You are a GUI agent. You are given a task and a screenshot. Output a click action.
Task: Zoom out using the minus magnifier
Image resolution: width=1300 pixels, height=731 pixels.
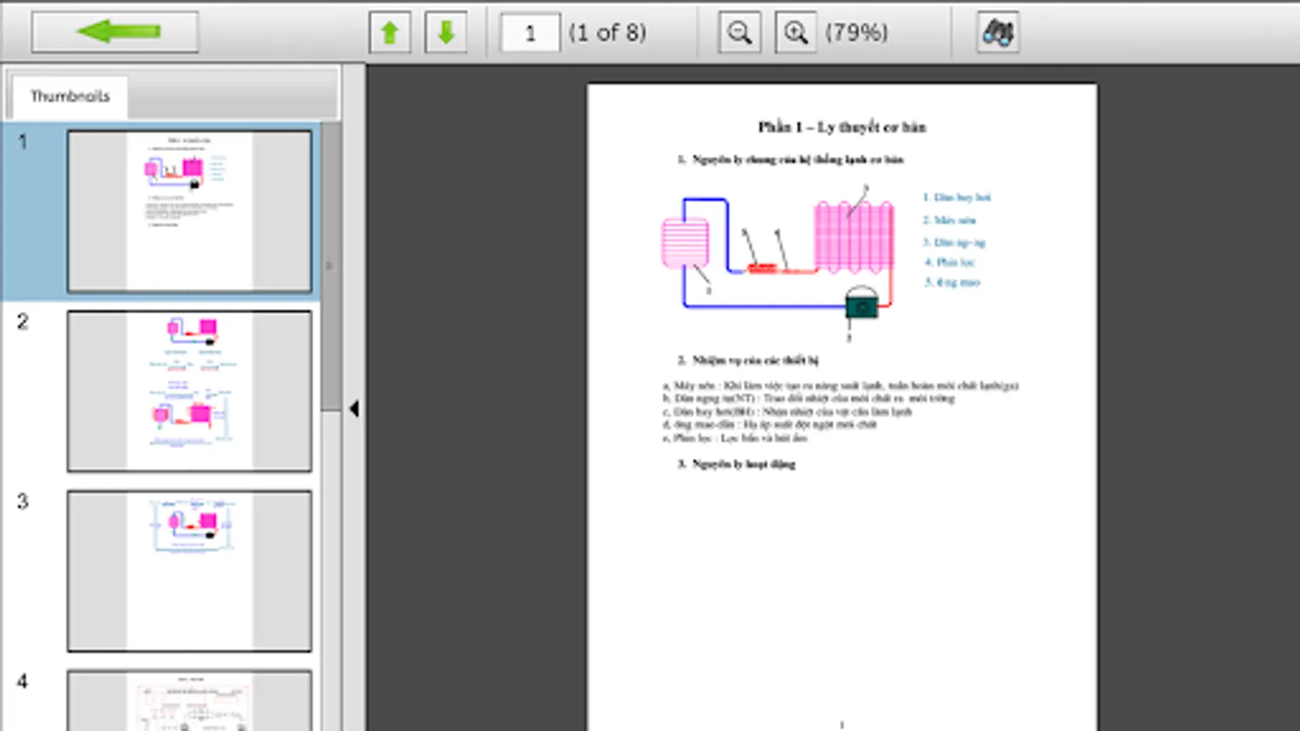click(x=739, y=31)
